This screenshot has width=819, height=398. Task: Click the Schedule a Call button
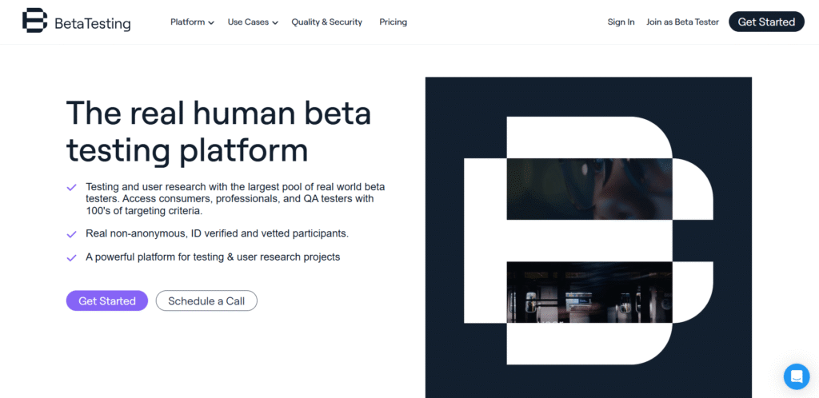(206, 301)
